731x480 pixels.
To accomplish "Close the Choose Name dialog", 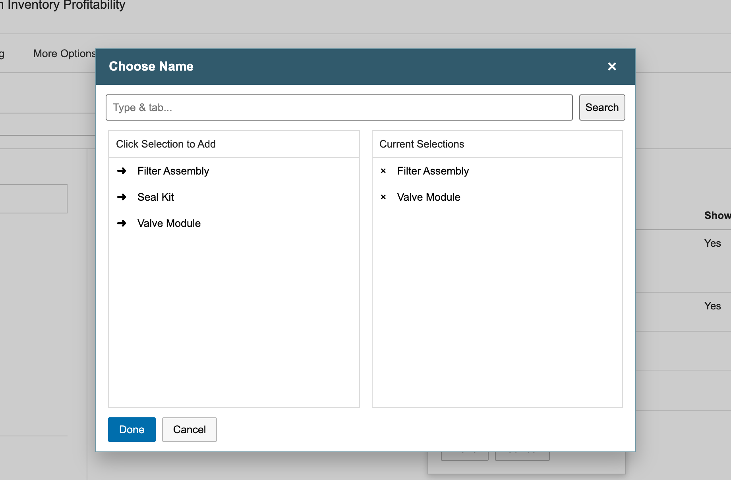I will (x=612, y=67).
